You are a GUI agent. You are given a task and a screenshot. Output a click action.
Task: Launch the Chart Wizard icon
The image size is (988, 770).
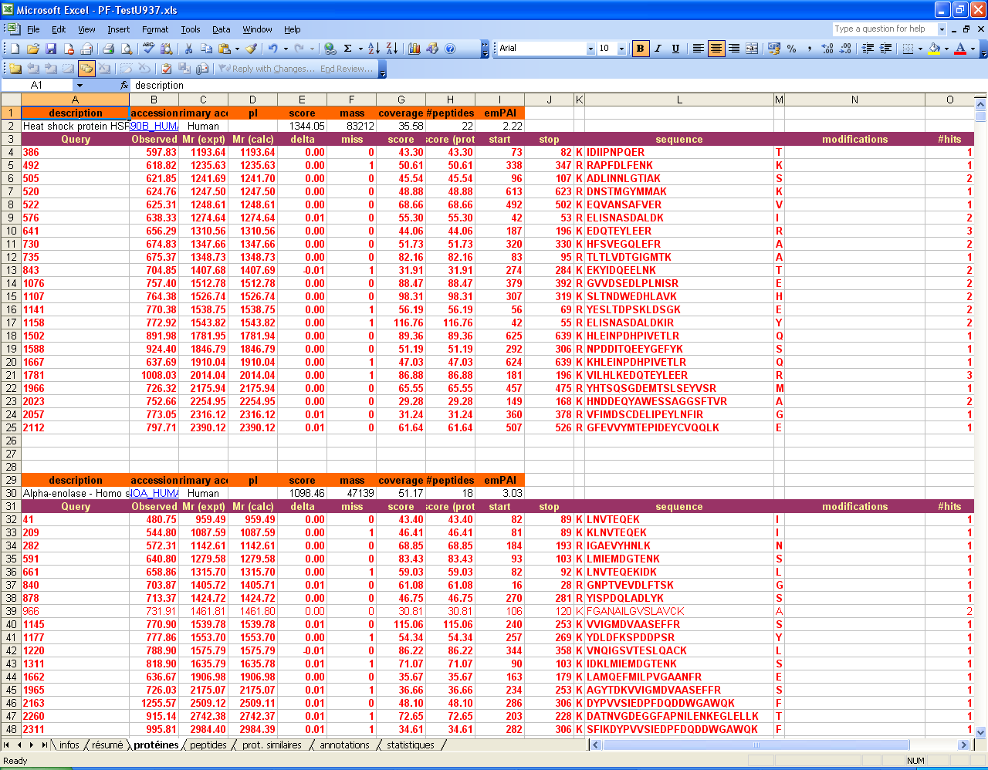coord(414,49)
